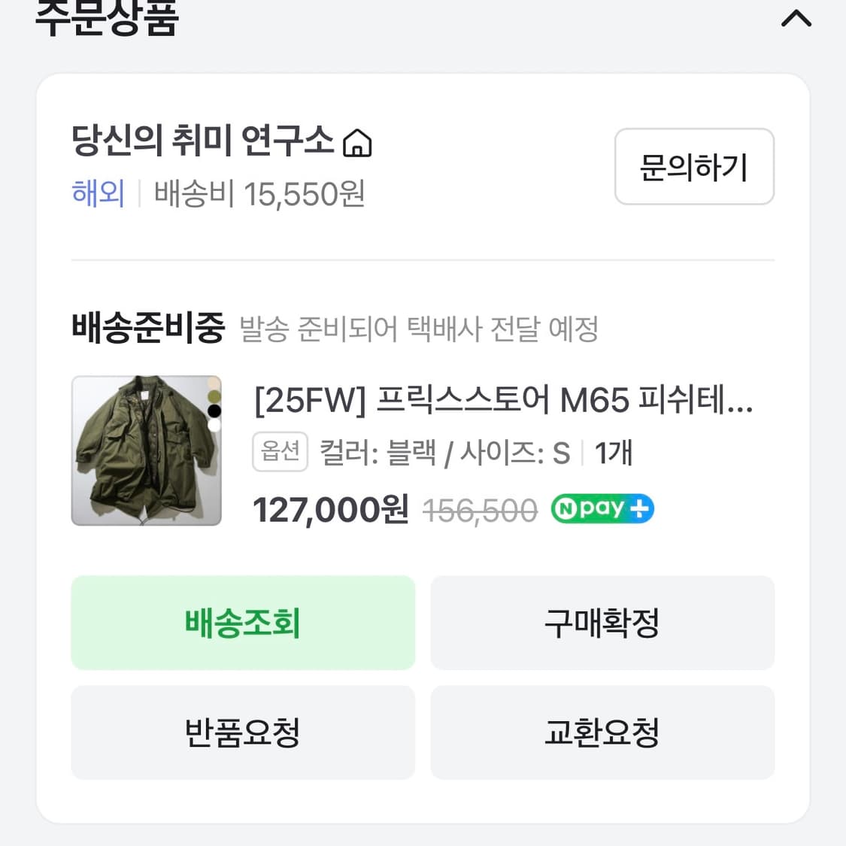846x846 pixels.
Task: Click the plus symbol in the Npay badge
Action: tap(641, 509)
